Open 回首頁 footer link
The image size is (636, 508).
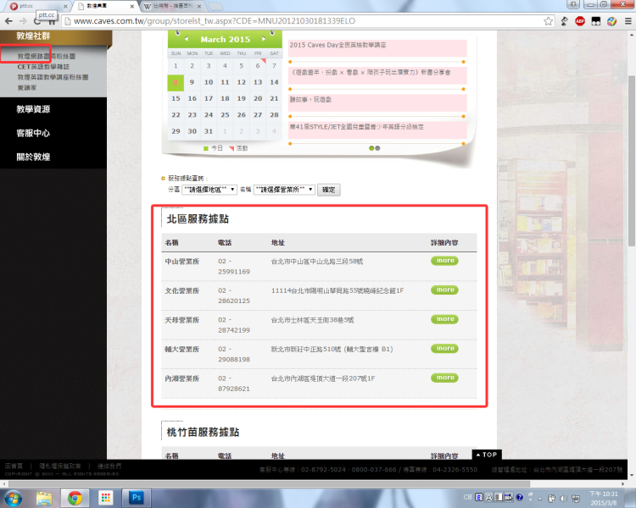[14, 467]
